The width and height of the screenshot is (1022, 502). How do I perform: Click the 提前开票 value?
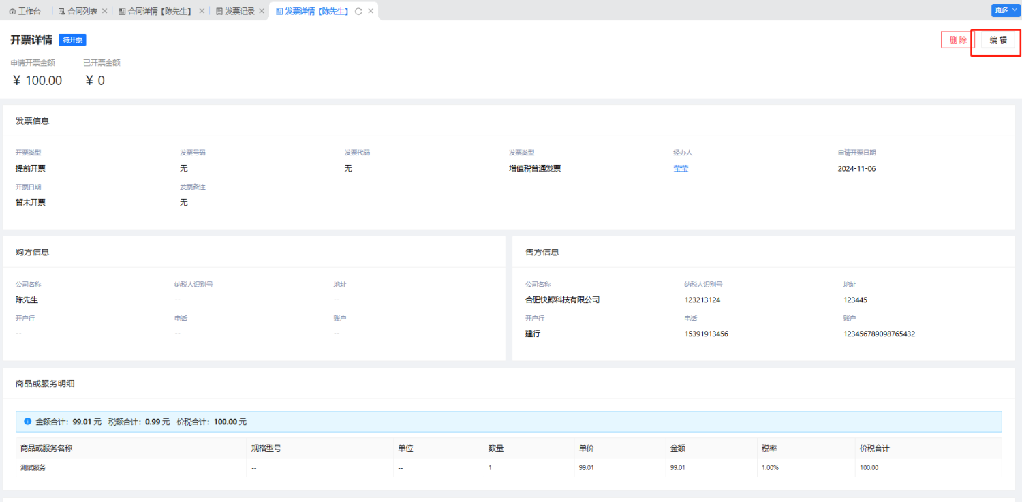click(31, 168)
